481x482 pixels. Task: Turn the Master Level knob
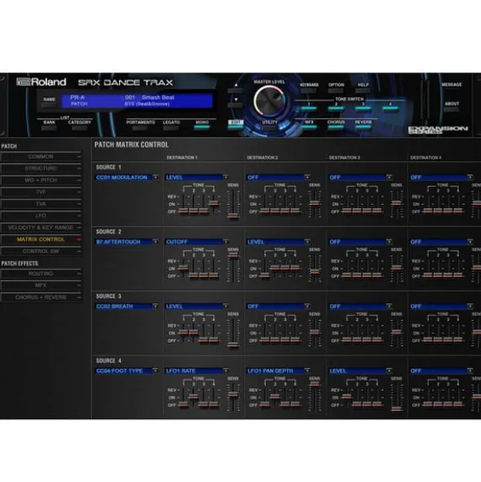[x=270, y=100]
